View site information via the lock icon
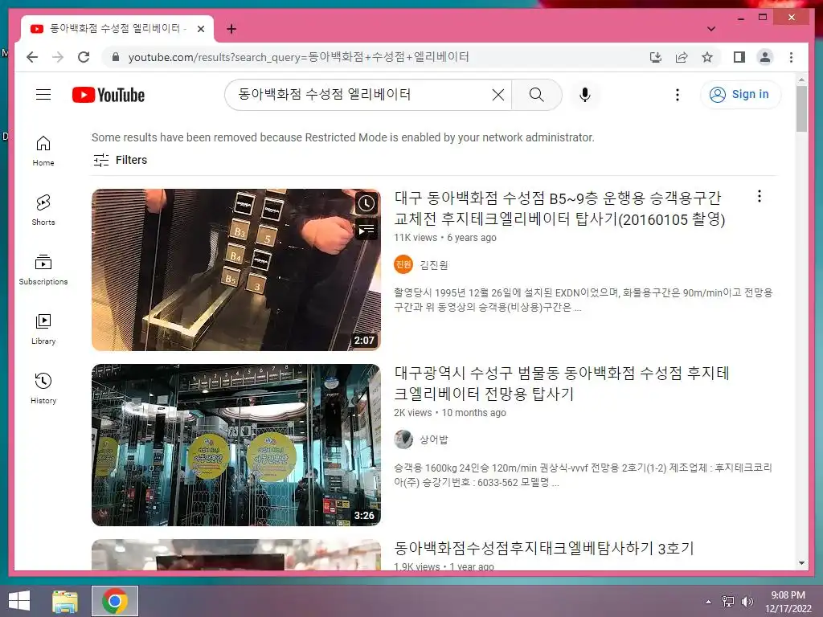The image size is (823, 617). (116, 57)
